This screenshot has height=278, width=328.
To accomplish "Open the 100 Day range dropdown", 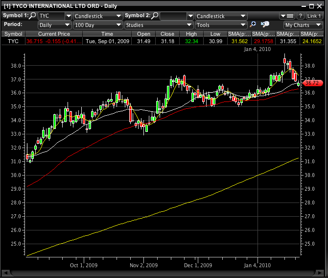I will tap(97, 25).
